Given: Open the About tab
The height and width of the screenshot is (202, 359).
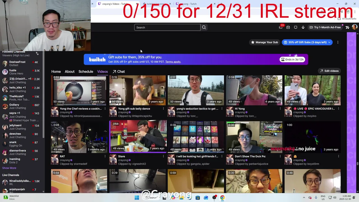Looking at the screenshot, I should [70, 72].
